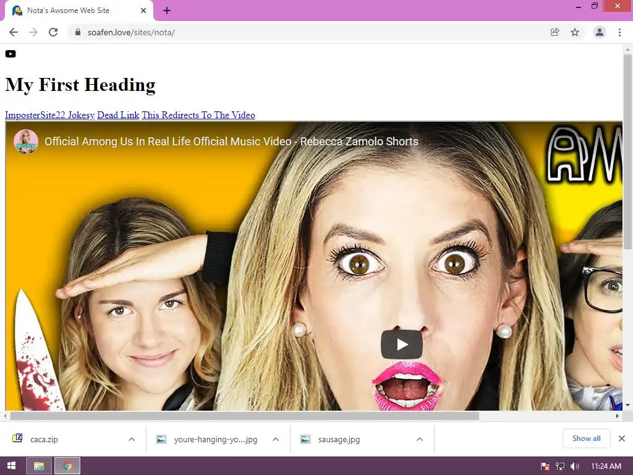Image resolution: width=633 pixels, height=475 pixels.
Task: Open Chrome's three-dot menu
Action: (x=619, y=32)
